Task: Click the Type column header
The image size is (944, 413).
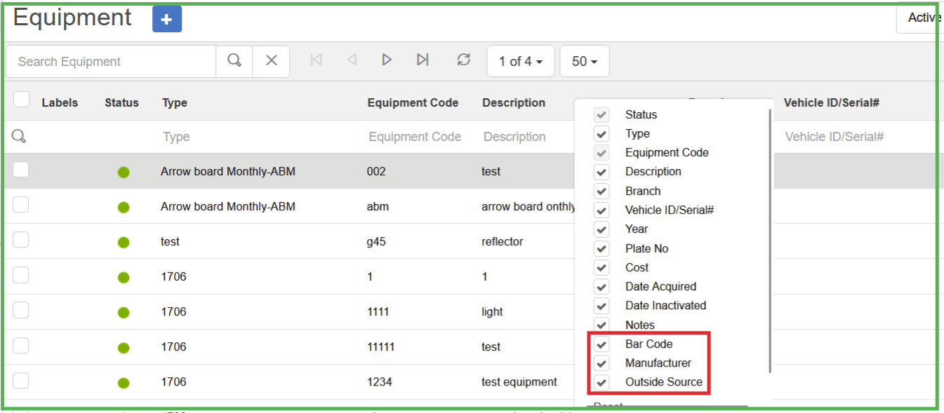Action: pos(175,103)
